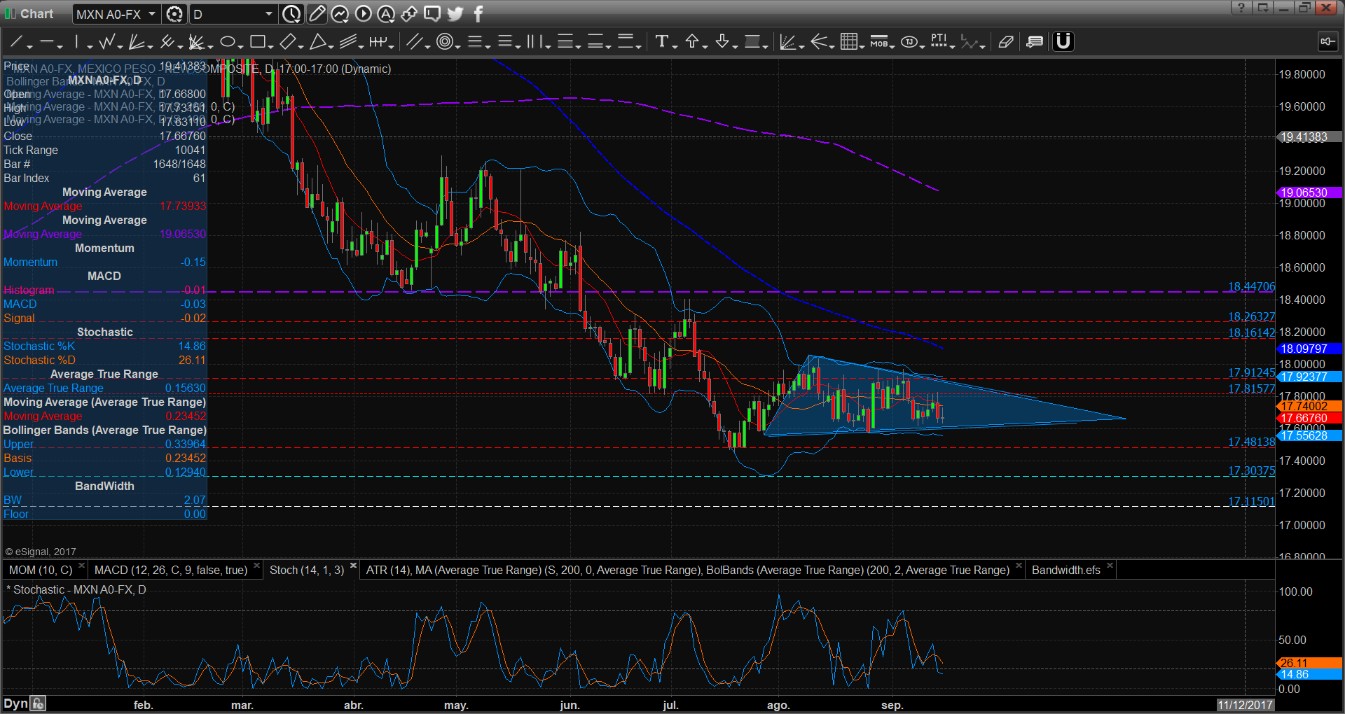Select the trend line drawing tool

click(x=17, y=42)
